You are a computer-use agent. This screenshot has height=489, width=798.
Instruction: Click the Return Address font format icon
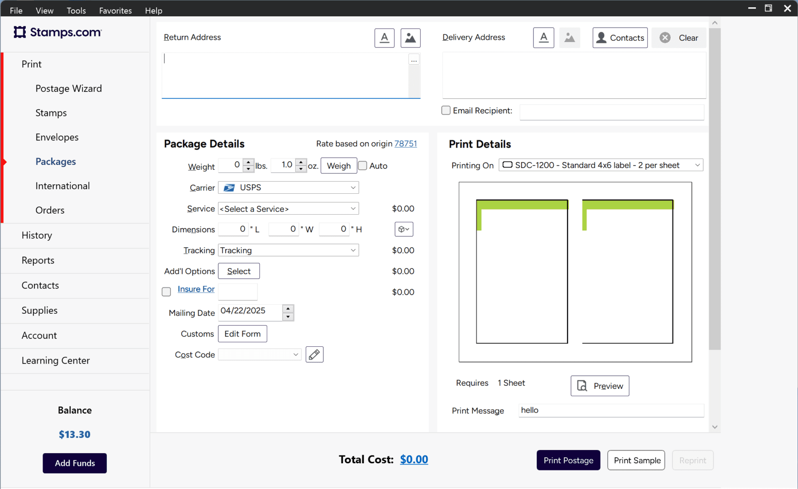(x=384, y=38)
